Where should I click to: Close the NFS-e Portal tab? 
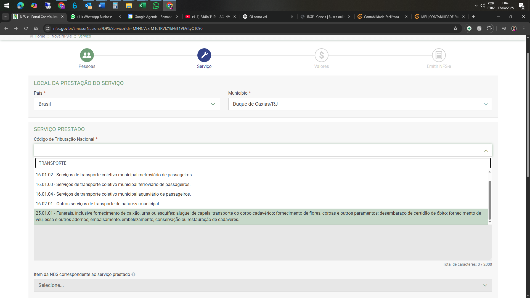click(62, 17)
